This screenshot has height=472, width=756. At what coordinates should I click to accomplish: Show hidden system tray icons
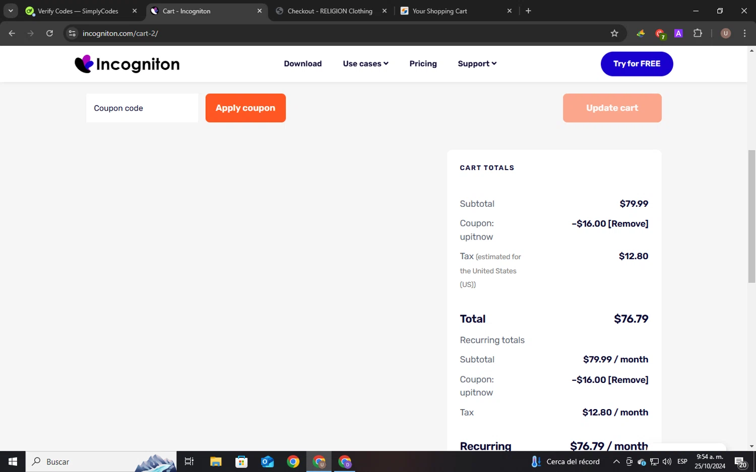(616, 461)
